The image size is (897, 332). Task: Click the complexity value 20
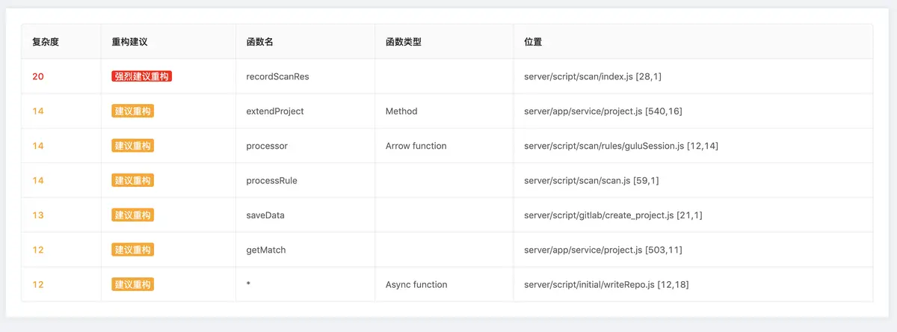[x=38, y=76]
